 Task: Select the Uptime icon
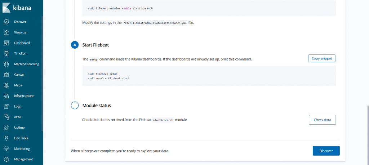click(x=6, y=128)
